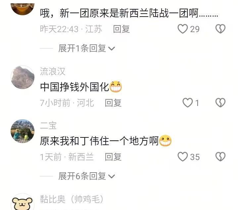Screen dimensions: 238x210
Task: Like 流浪汉's comment with 1 like
Action: tap(187, 103)
